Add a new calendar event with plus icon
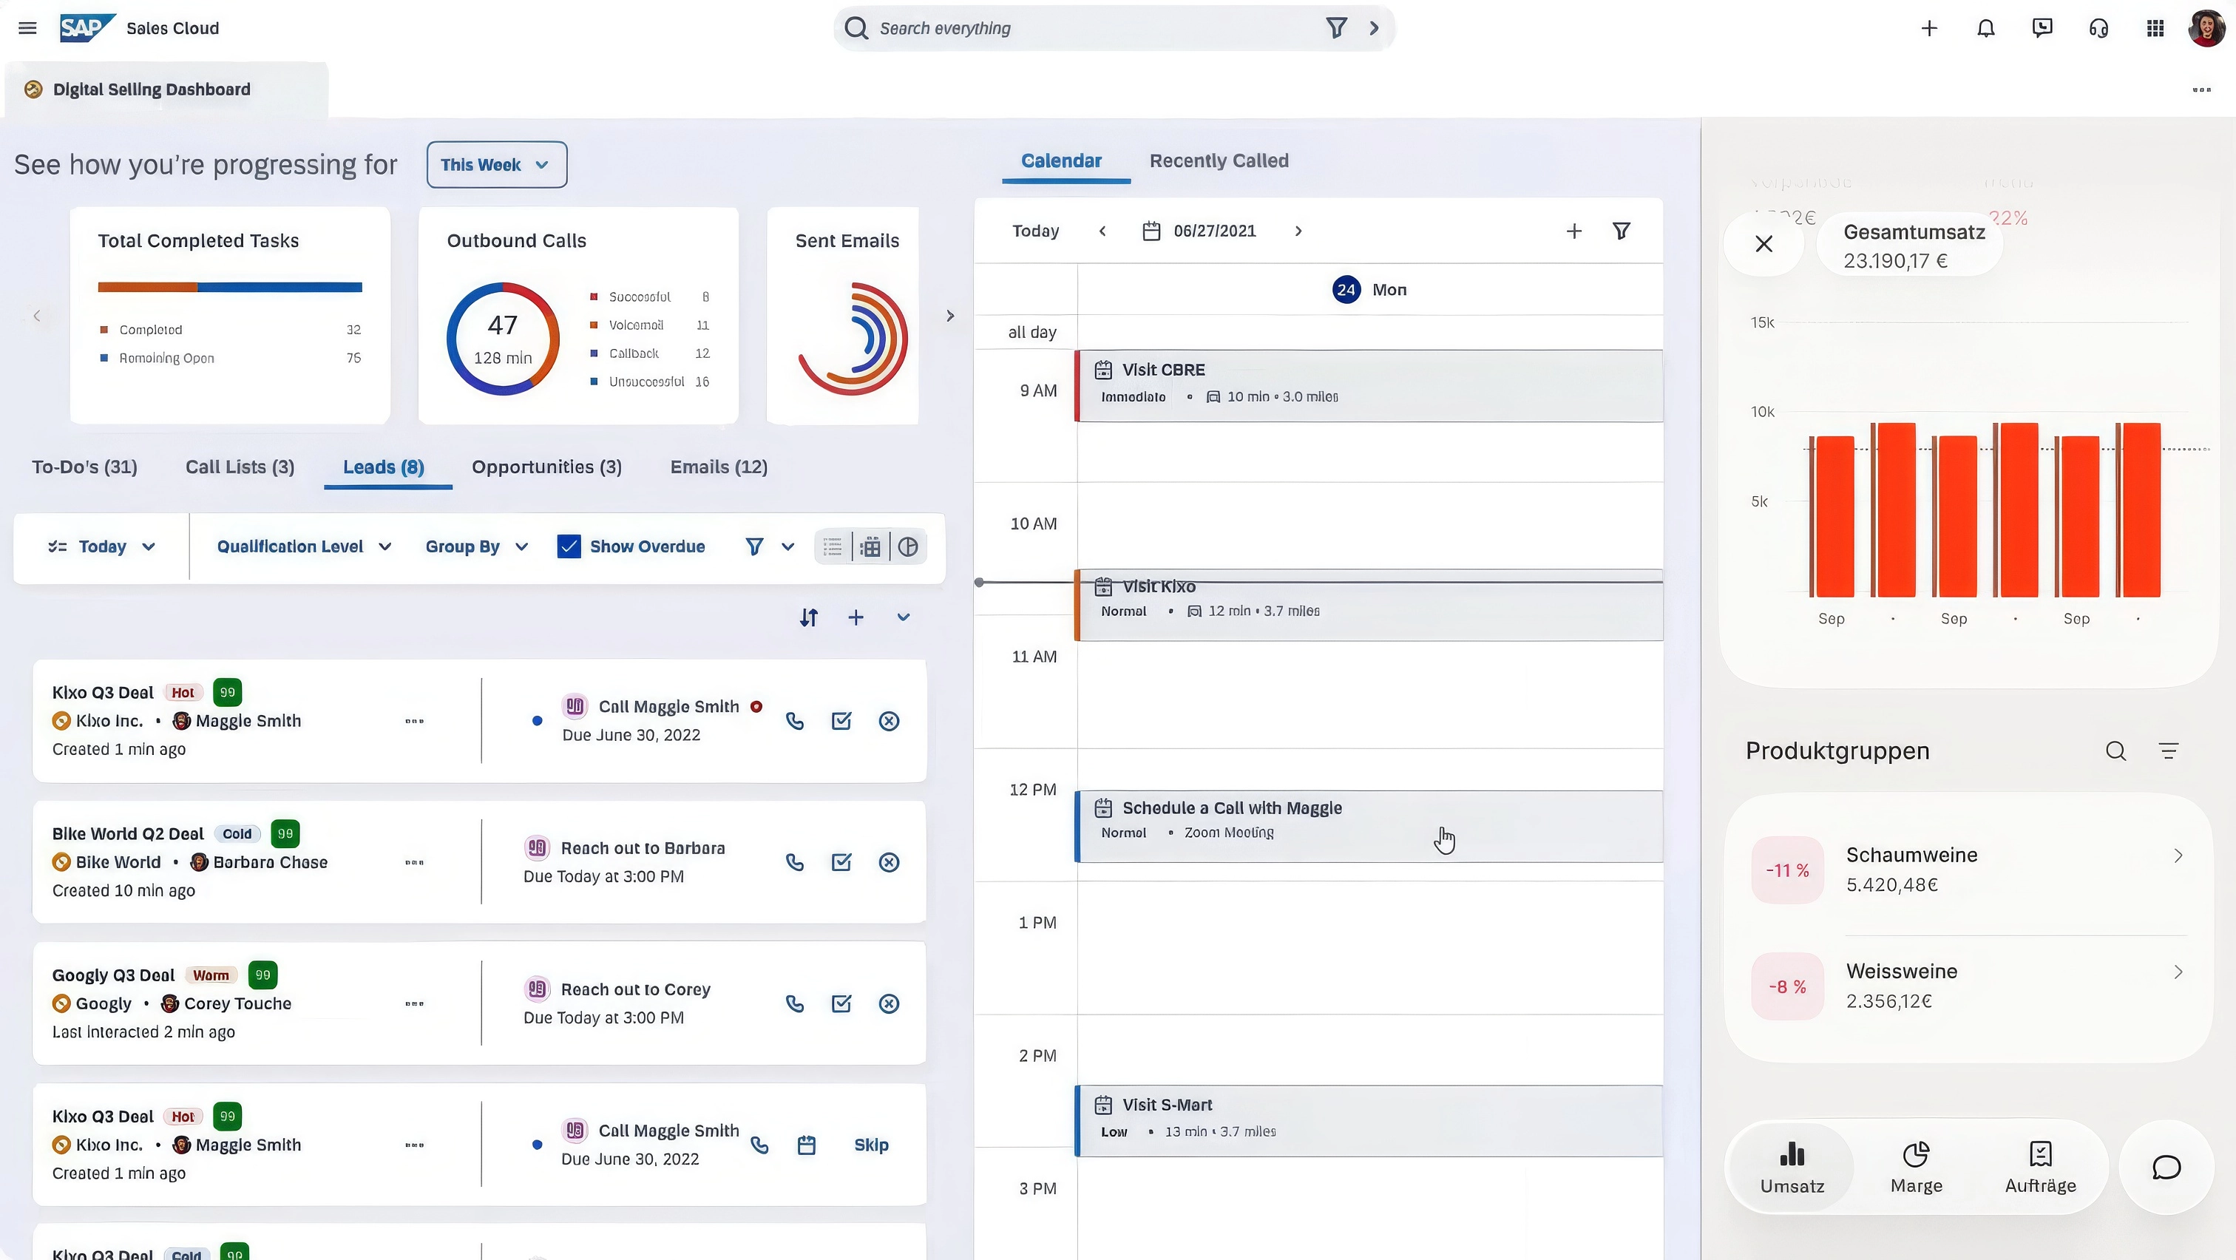The height and width of the screenshot is (1260, 2236). (1573, 231)
